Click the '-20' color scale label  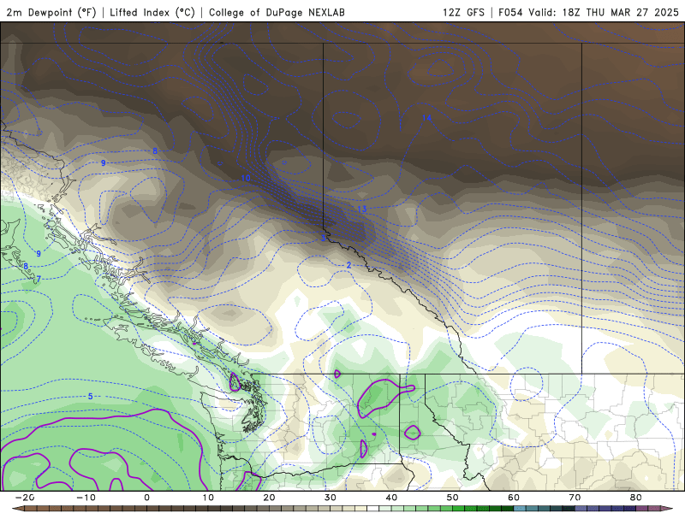click(25, 498)
